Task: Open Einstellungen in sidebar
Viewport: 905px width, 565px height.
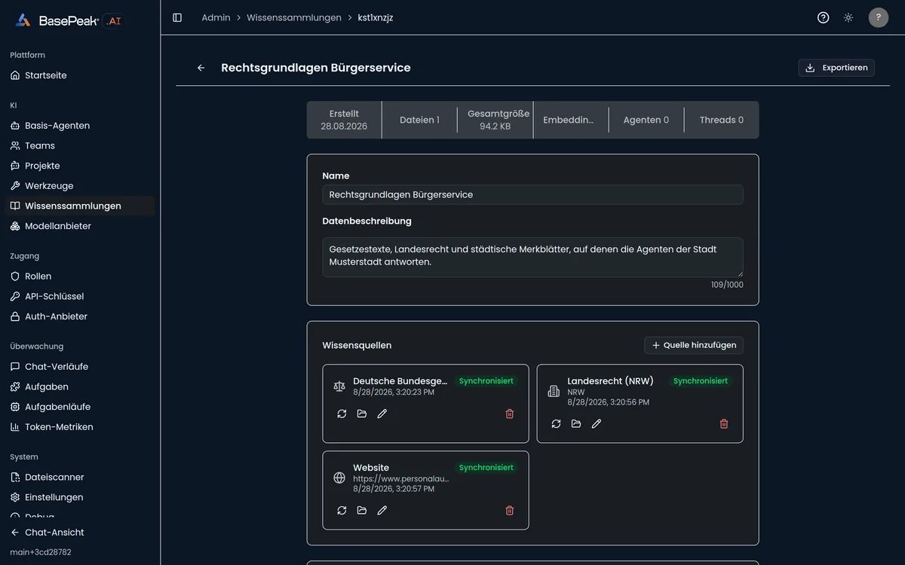Action: [x=80, y=497]
